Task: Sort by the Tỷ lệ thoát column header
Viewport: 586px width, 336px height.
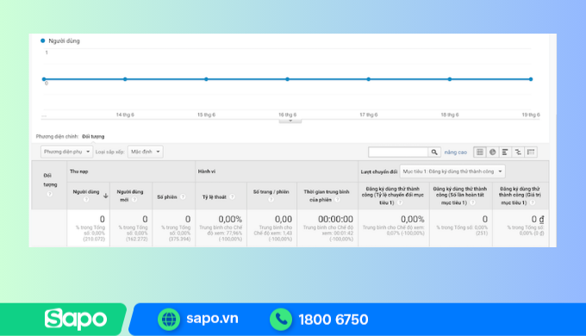Action: click(214, 197)
